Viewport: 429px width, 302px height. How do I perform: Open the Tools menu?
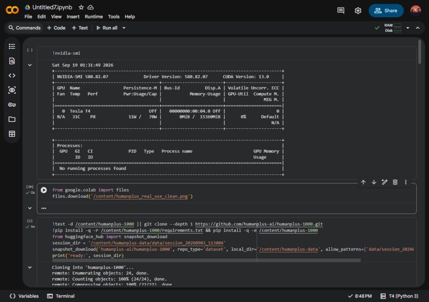tap(114, 17)
